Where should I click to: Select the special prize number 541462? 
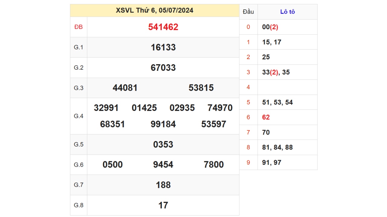[x=163, y=27]
